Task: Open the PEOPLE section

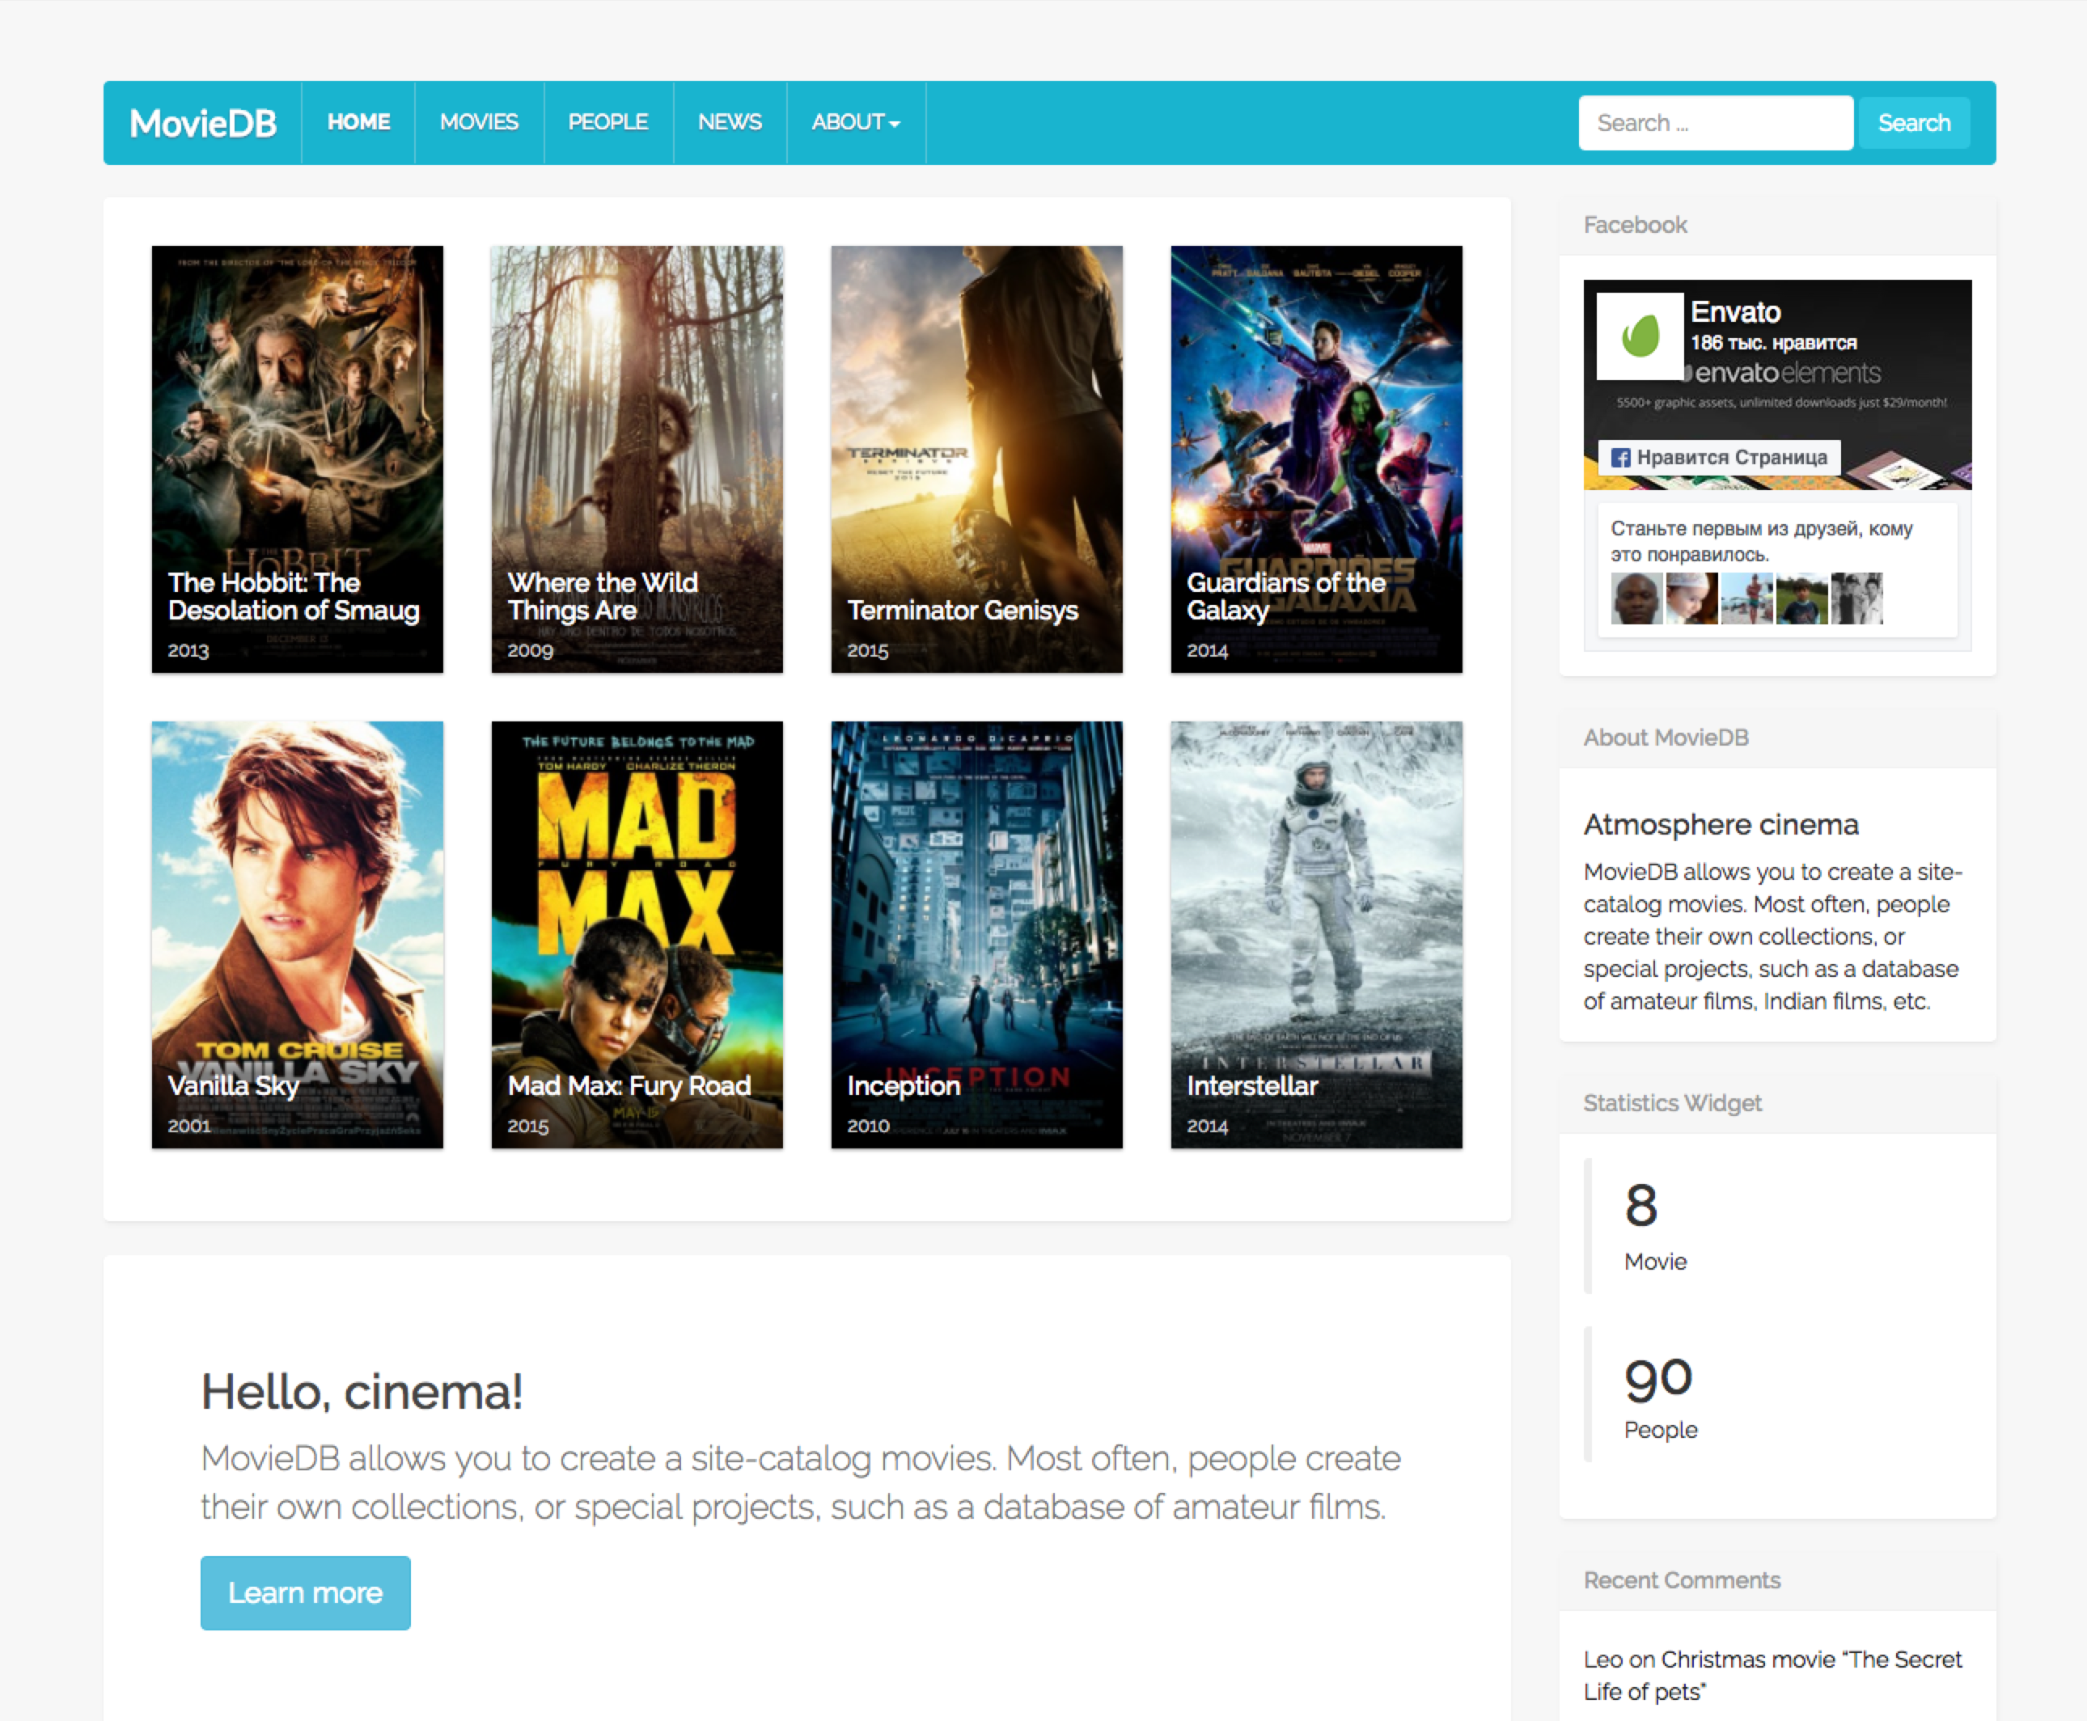Action: click(607, 122)
